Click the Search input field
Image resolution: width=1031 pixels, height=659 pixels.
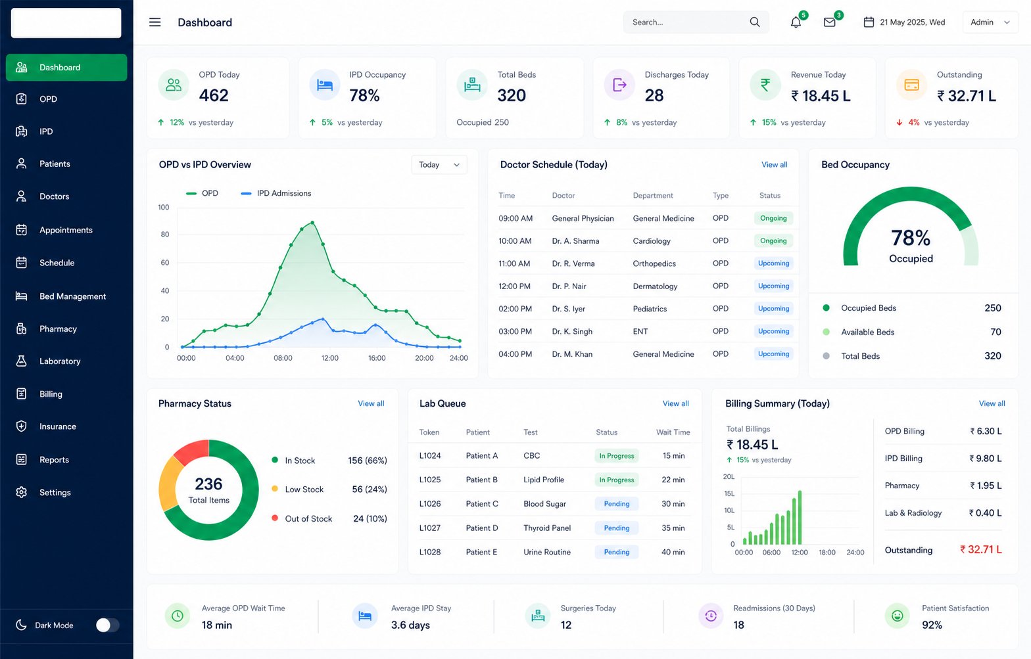[x=696, y=22]
